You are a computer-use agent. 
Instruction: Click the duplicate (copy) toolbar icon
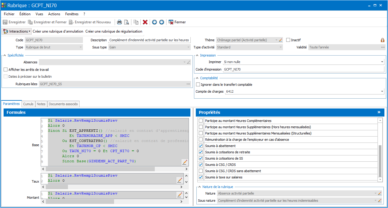pyautogui.click(x=136, y=22)
